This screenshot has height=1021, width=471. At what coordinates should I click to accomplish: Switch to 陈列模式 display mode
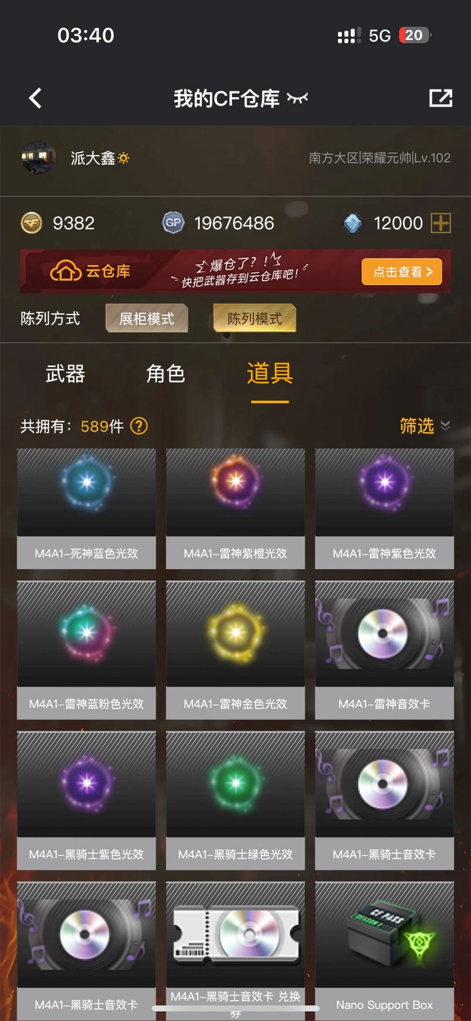(255, 318)
